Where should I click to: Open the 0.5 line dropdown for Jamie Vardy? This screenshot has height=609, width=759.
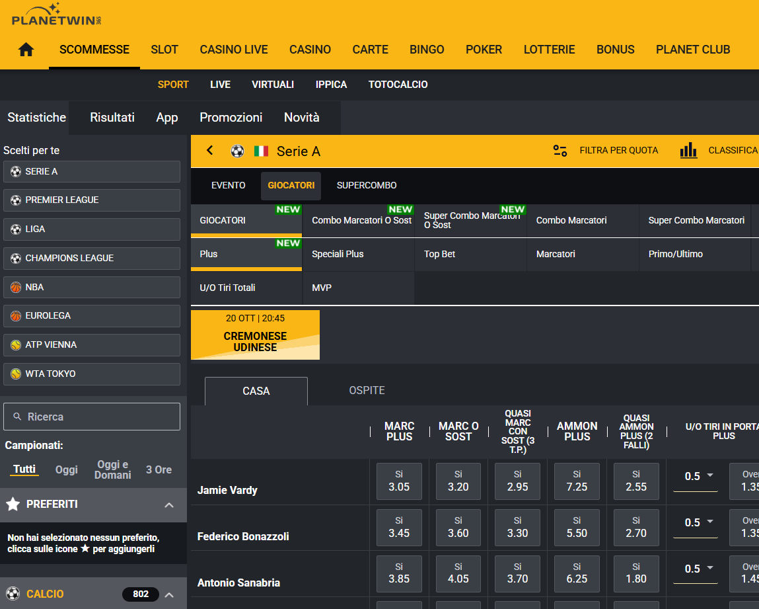[696, 476]
